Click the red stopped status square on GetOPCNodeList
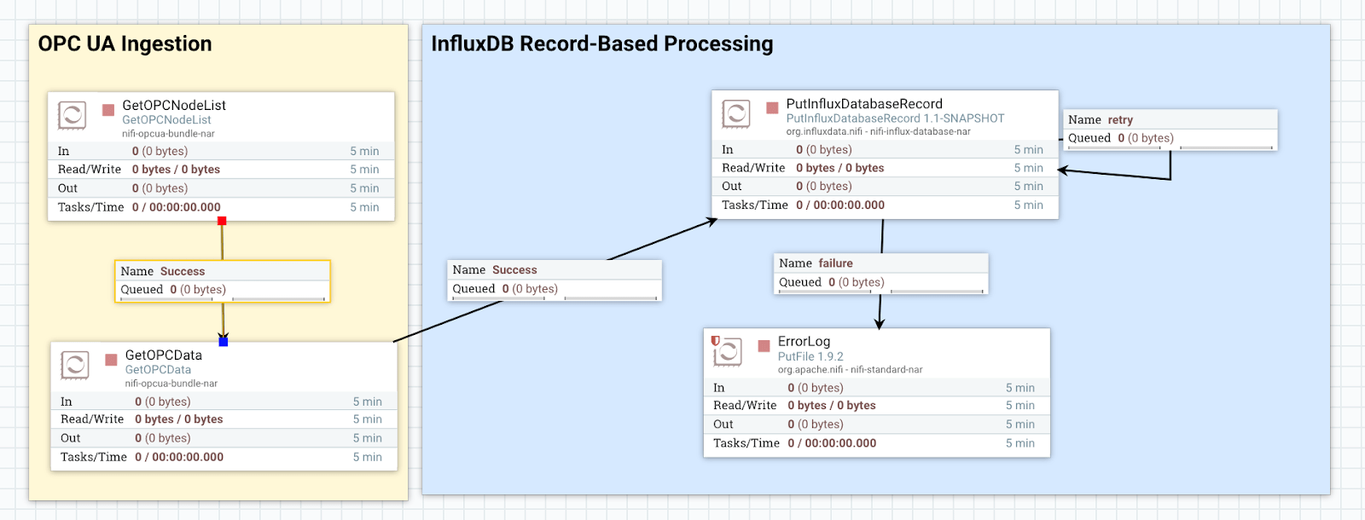The image size is (1365, 520). 108,110
